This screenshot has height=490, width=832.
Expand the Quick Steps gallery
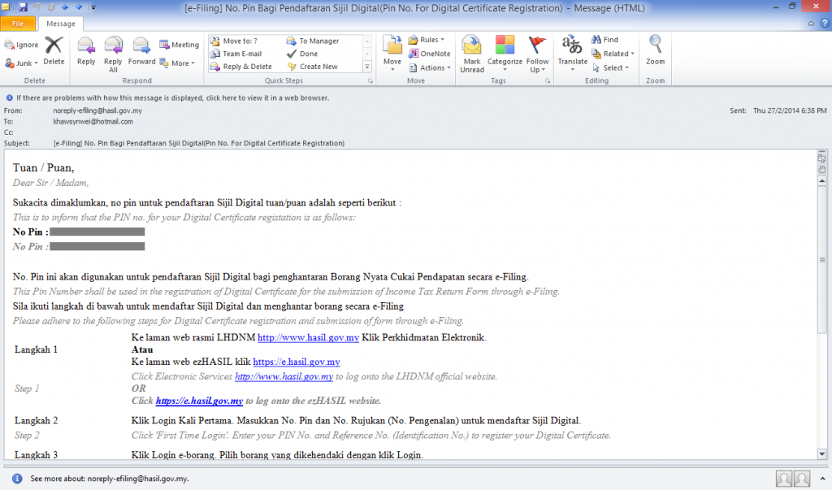[367, 67]
